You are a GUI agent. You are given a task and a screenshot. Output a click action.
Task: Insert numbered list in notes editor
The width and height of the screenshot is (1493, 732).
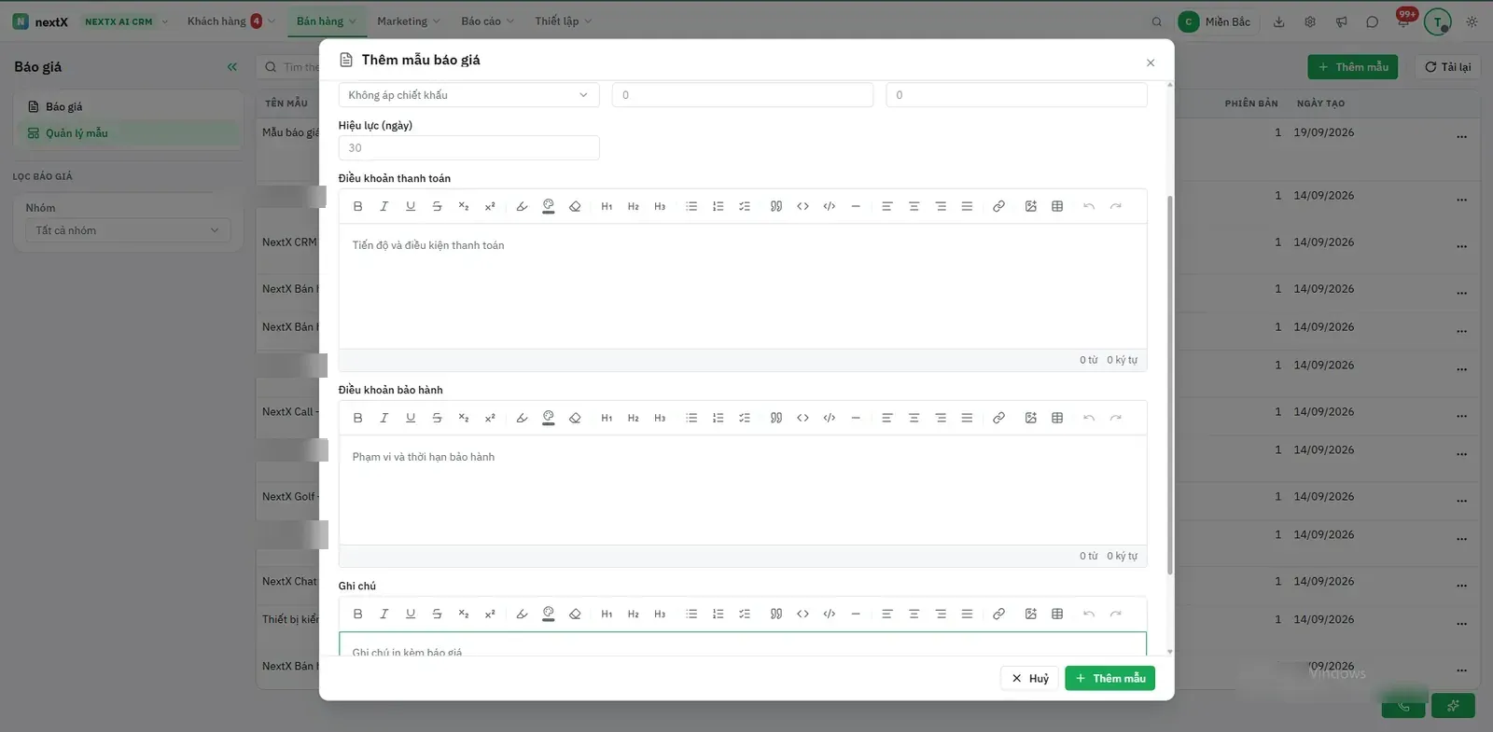pyautogui.click(x=718, y=614)
